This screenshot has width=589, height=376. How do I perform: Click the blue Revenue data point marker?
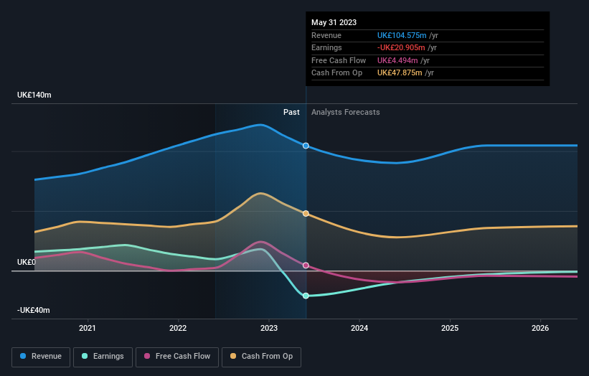306,146
